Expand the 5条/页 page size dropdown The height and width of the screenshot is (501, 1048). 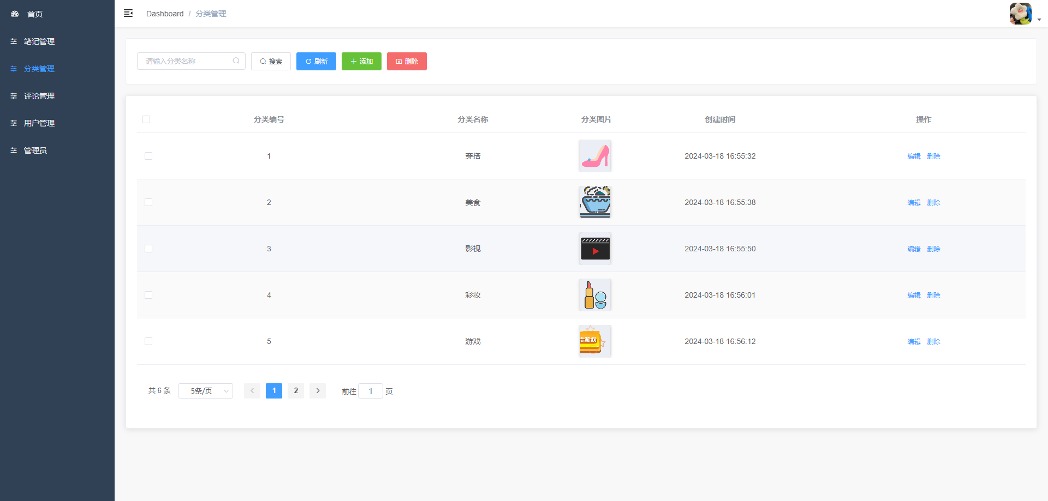pyautogui.click(x=206, y=391)
